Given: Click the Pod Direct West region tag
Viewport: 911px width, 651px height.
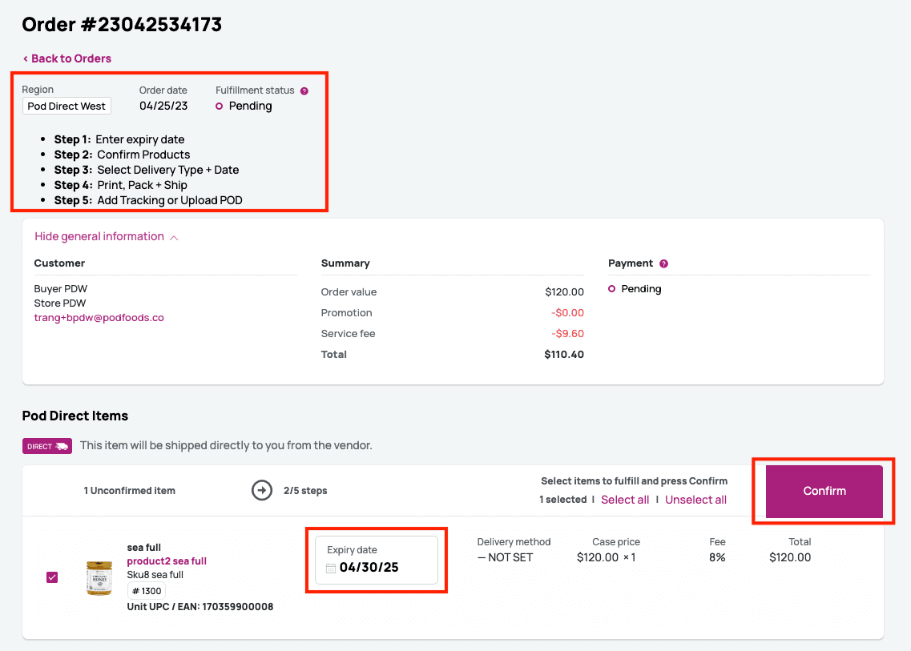Looking at the screenshot, I should tap(67, 106).
